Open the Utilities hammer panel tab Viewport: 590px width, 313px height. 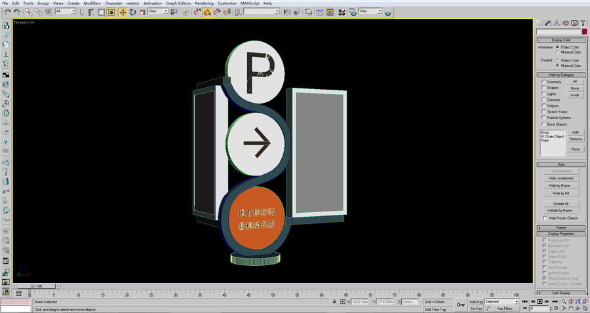pyautogui.click(x=583, y=23)
